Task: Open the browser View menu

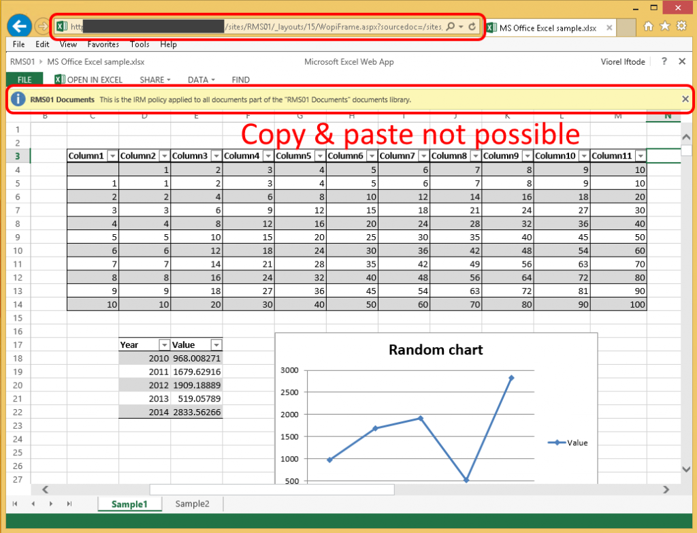Action: pyautogui.click(x=68, y=44)
